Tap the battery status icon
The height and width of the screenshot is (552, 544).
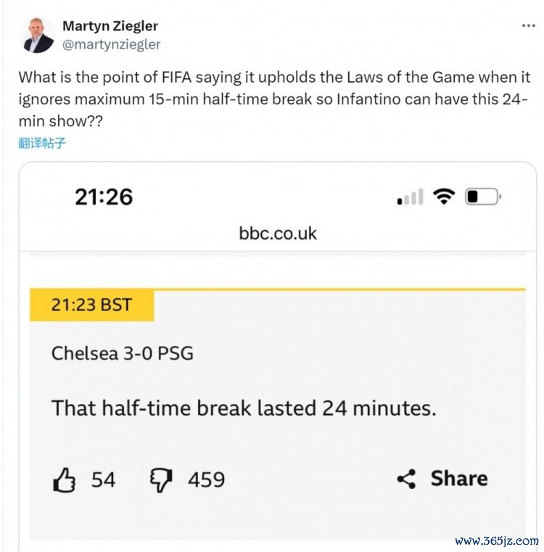pyautogui.click(x=483, y=196)
